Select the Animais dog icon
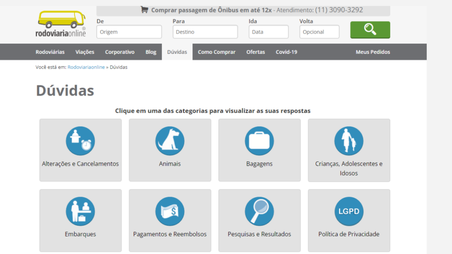452x254 pixels. pyautogui.click(x=169, y=140)
